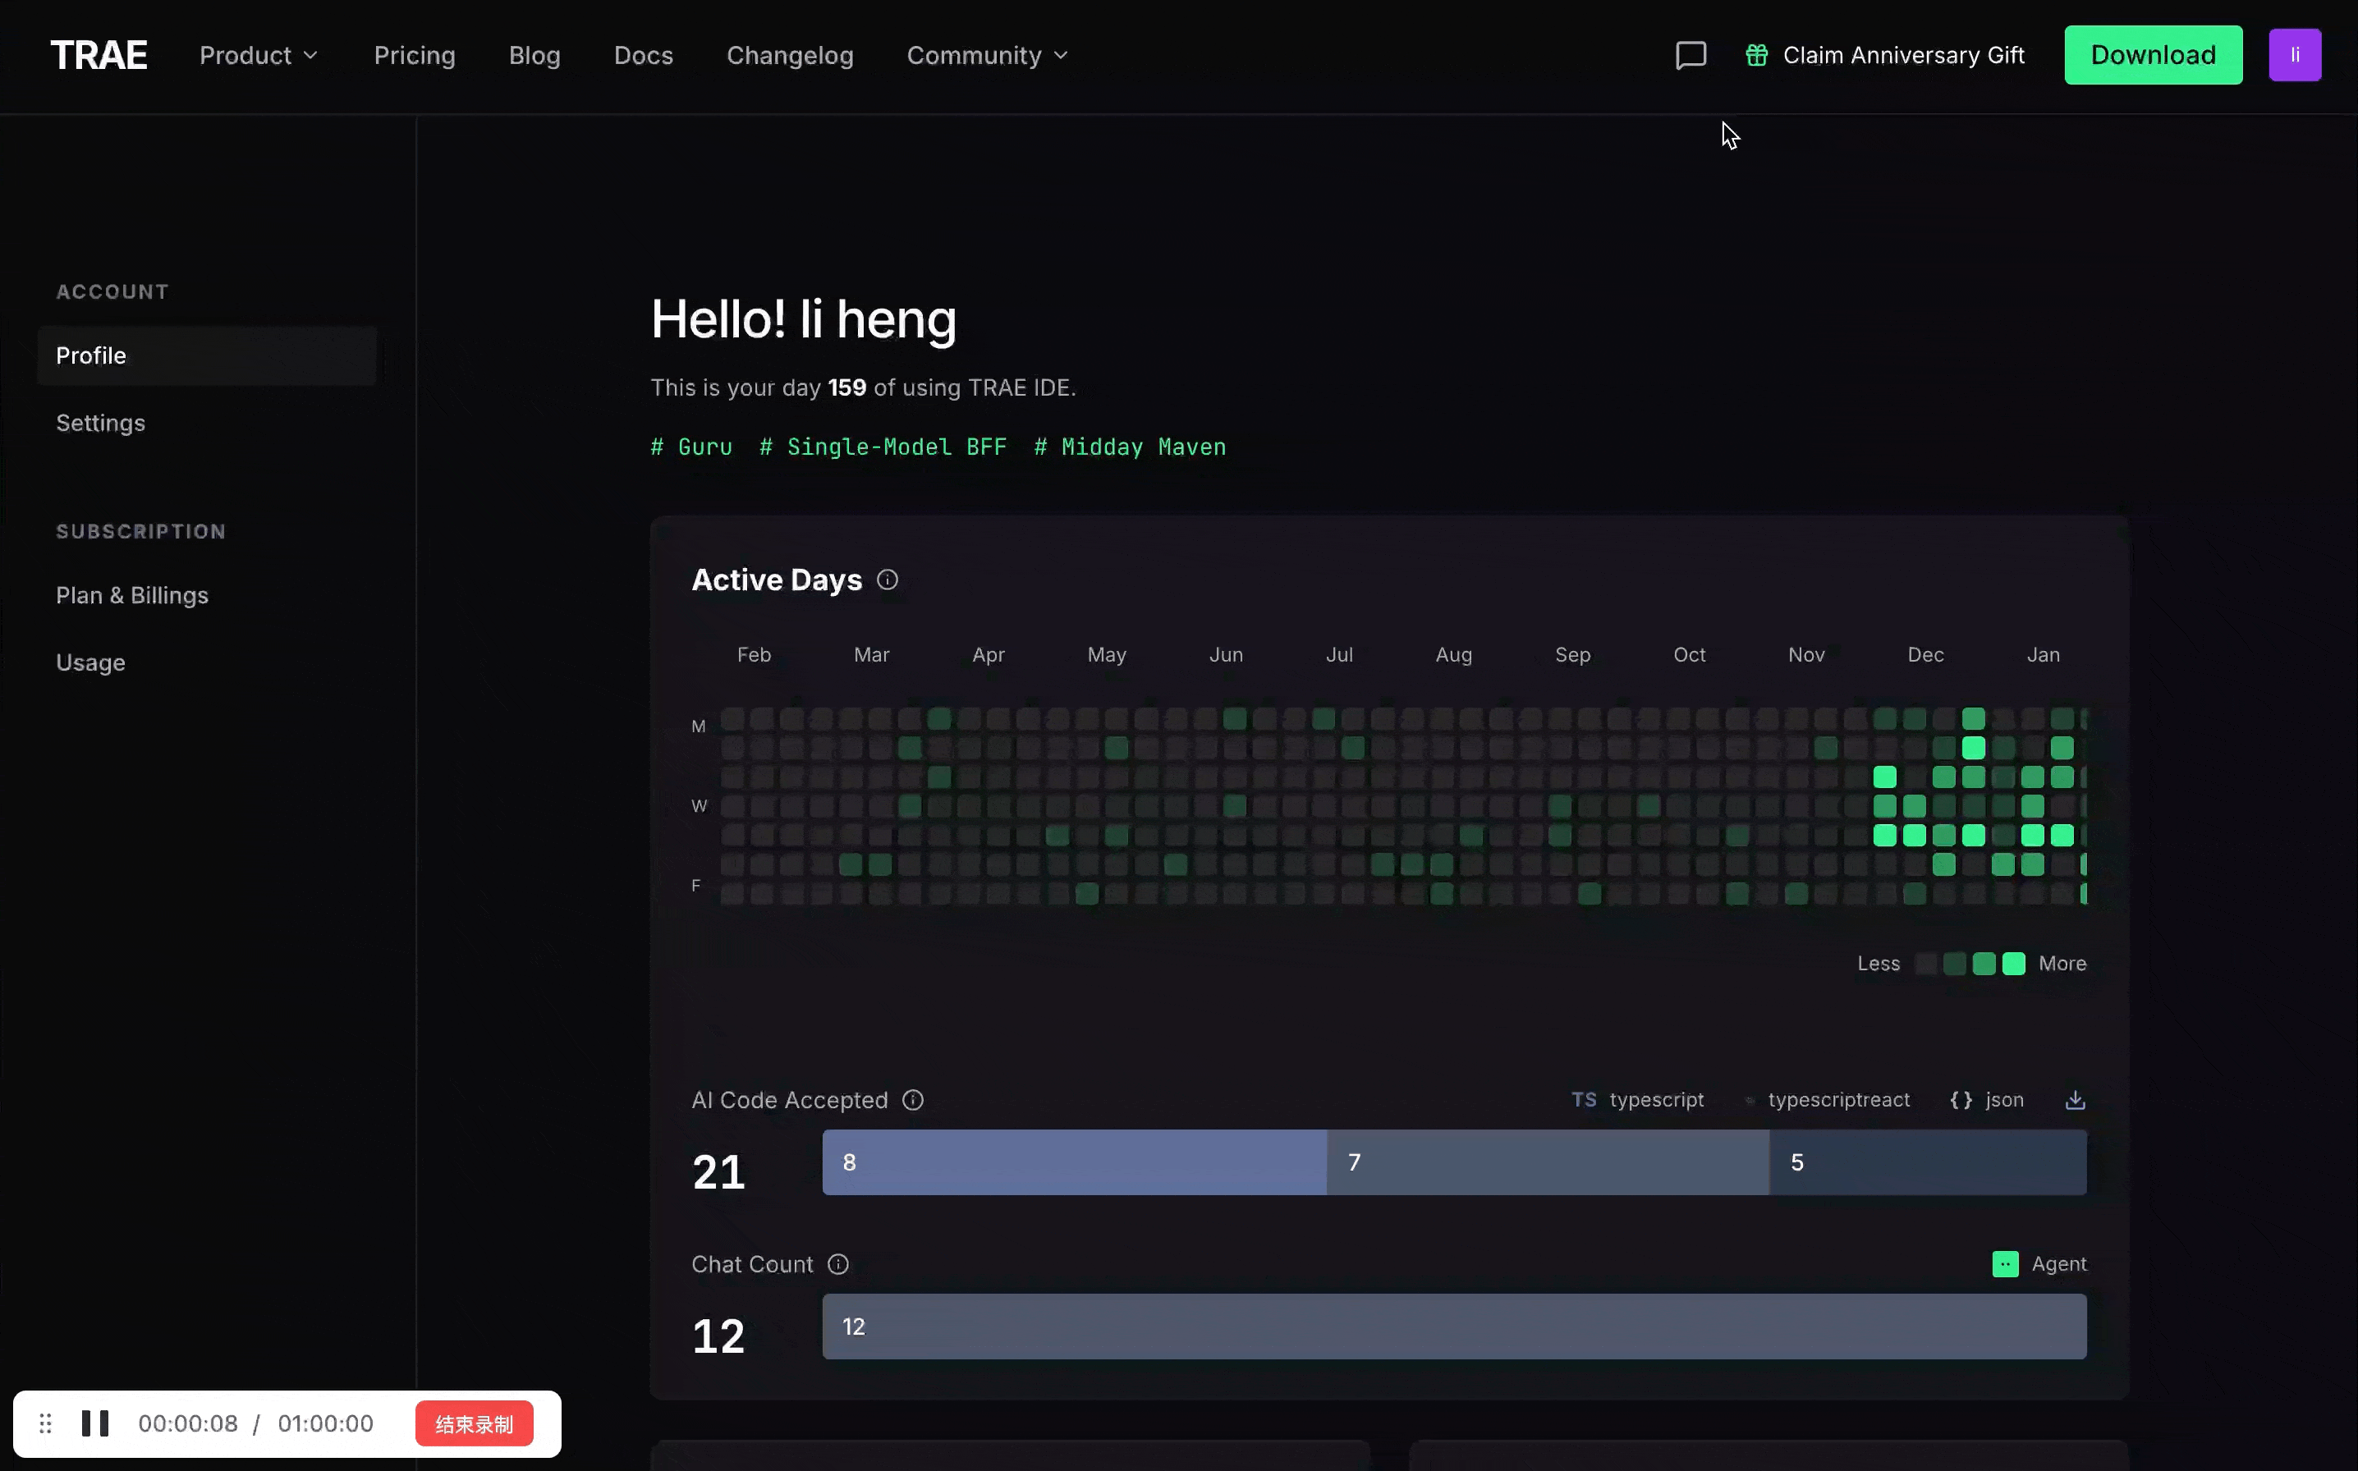This screenshot has width=2358, height=1471.
Task: Click the purple user avatar icon
Action: 2294,56
